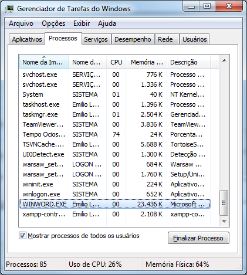Sort processes by Memória column header

pyautogui.click(x=147, y=62)
